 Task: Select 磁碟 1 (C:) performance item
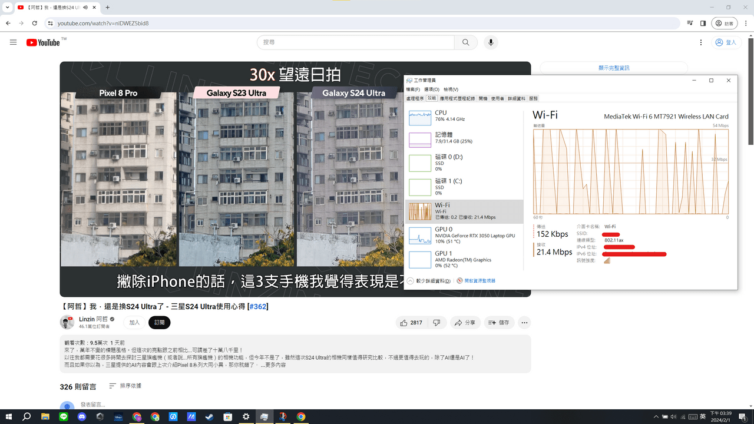point(464,187)
